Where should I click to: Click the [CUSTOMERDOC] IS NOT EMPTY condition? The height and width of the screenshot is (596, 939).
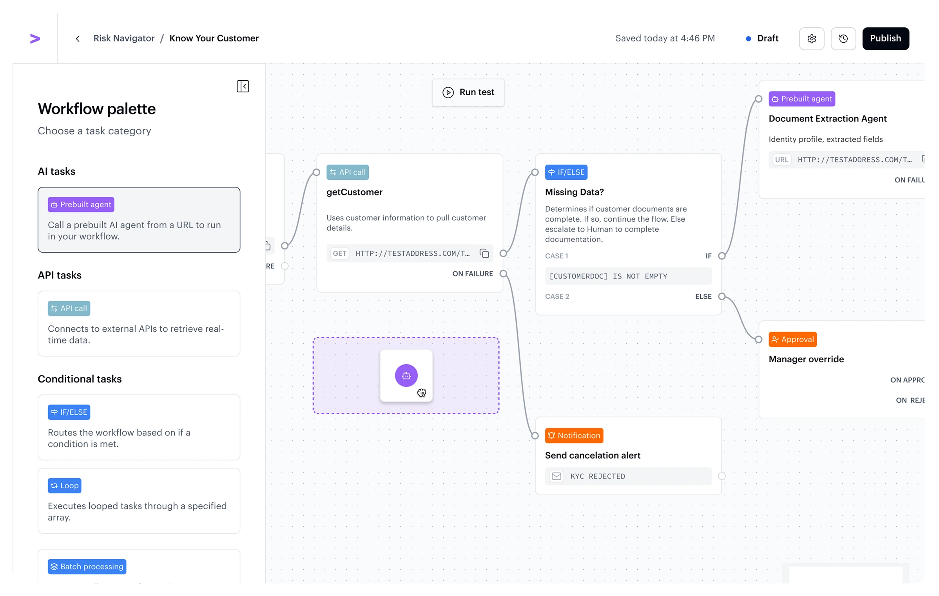coord(628,276)
